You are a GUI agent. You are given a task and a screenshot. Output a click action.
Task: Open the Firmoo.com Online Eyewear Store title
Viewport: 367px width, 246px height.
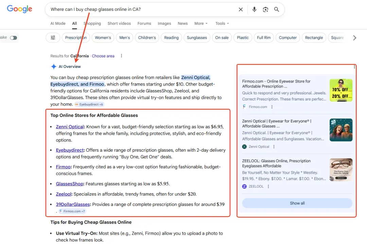click(276, 83)
